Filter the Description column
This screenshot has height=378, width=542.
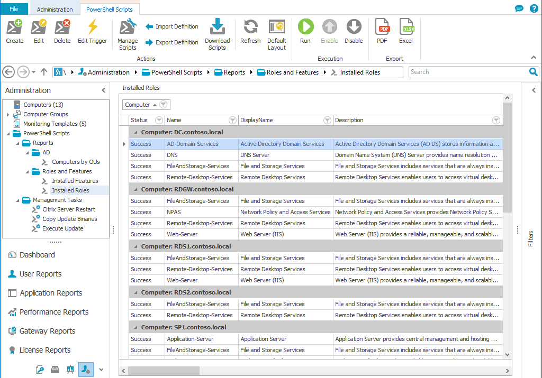pyautogui.click(x=496, y=120)
